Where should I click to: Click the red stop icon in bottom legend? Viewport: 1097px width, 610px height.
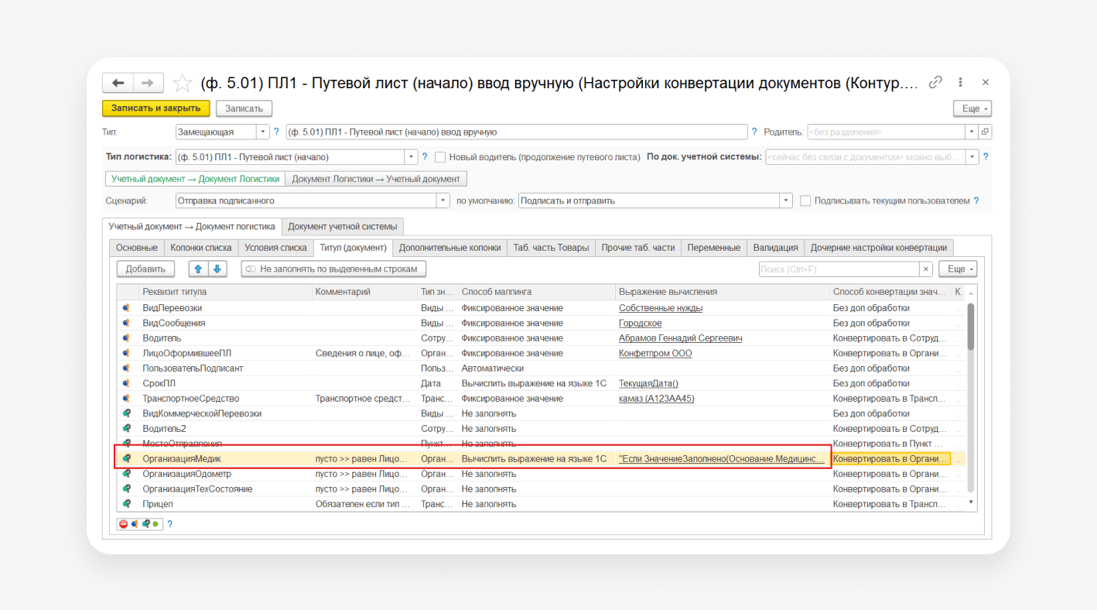pyautogui.click(x=123, y=524)
